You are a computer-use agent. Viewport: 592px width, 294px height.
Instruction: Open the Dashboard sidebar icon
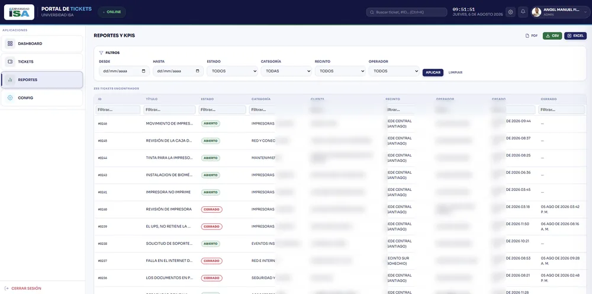[x=10, y=43]
